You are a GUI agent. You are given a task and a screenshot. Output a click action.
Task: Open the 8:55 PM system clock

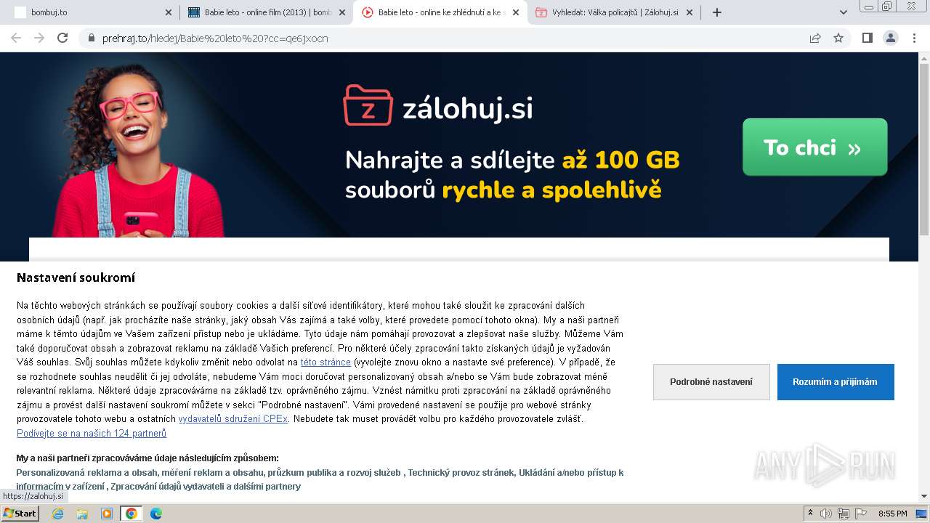pyautogui.click(x=892, y=514)
